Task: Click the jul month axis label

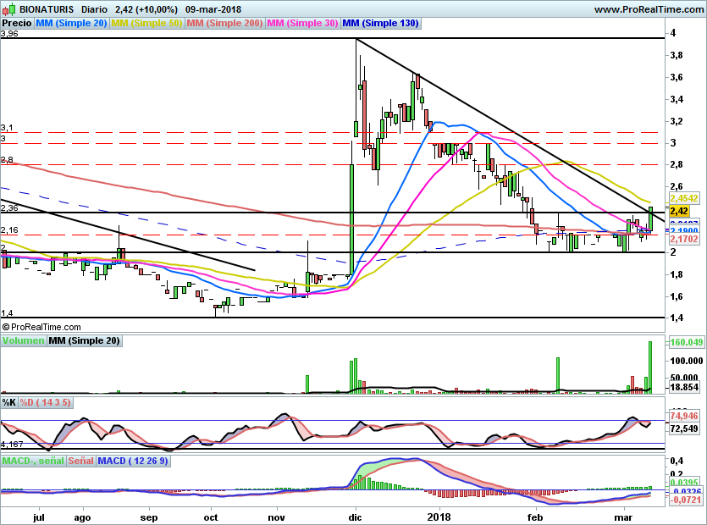Action: (39, 517)
